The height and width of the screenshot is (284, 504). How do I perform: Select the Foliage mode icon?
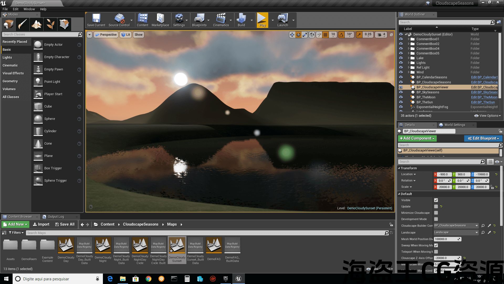(50, 24)
